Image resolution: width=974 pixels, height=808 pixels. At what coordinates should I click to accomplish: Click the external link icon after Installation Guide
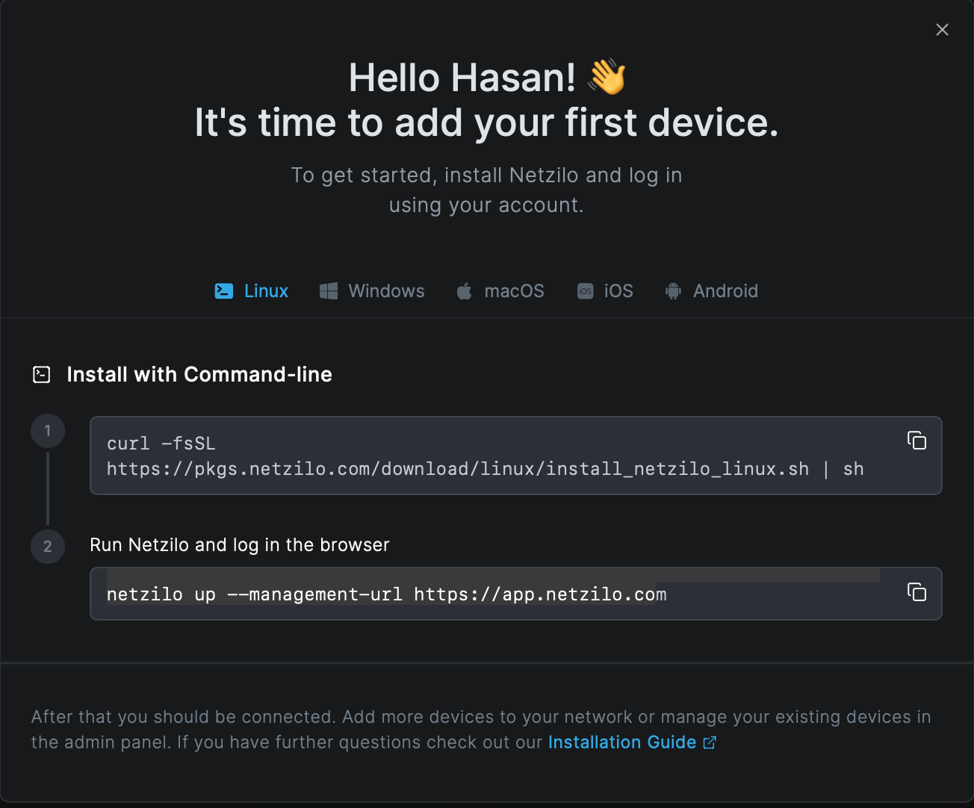(x=710, y=742)
